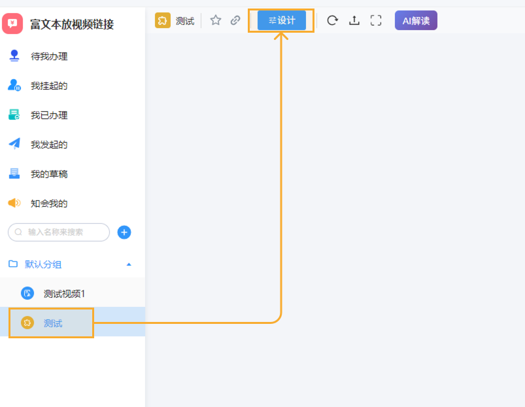Click the 我的草稿 draft box icon
The width and height of the screenshot is (525, 407).
(14, 173)
